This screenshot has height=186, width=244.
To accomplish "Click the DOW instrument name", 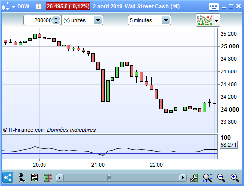I will [x=23, y=6].
